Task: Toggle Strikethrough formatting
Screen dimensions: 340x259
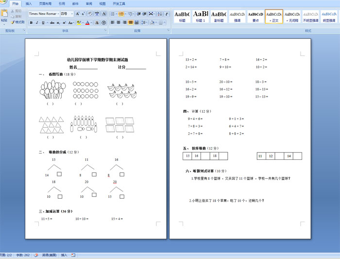Action: coord(52,22)
